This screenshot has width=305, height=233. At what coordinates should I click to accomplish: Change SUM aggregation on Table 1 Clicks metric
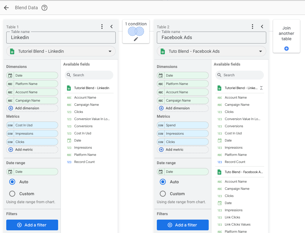click(x=10, y=142)
